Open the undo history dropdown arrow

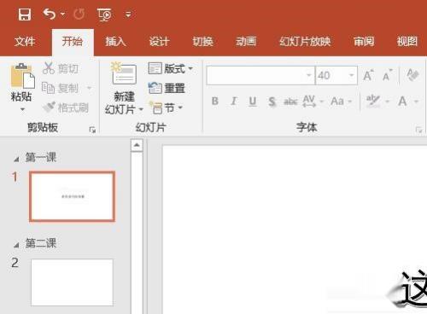pyautogui.click(x=62, y=14)
